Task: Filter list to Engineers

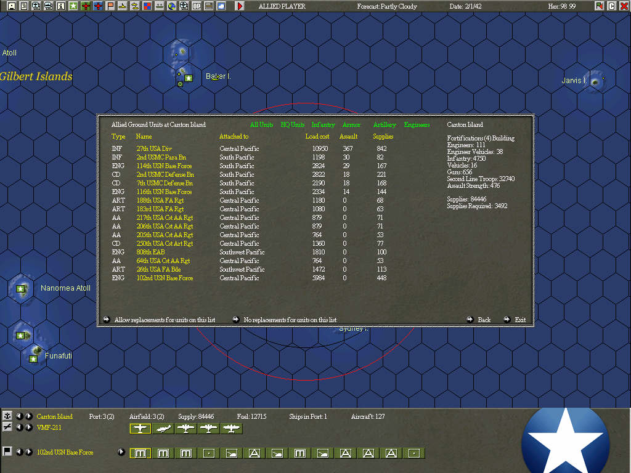Action: point(417,124)
